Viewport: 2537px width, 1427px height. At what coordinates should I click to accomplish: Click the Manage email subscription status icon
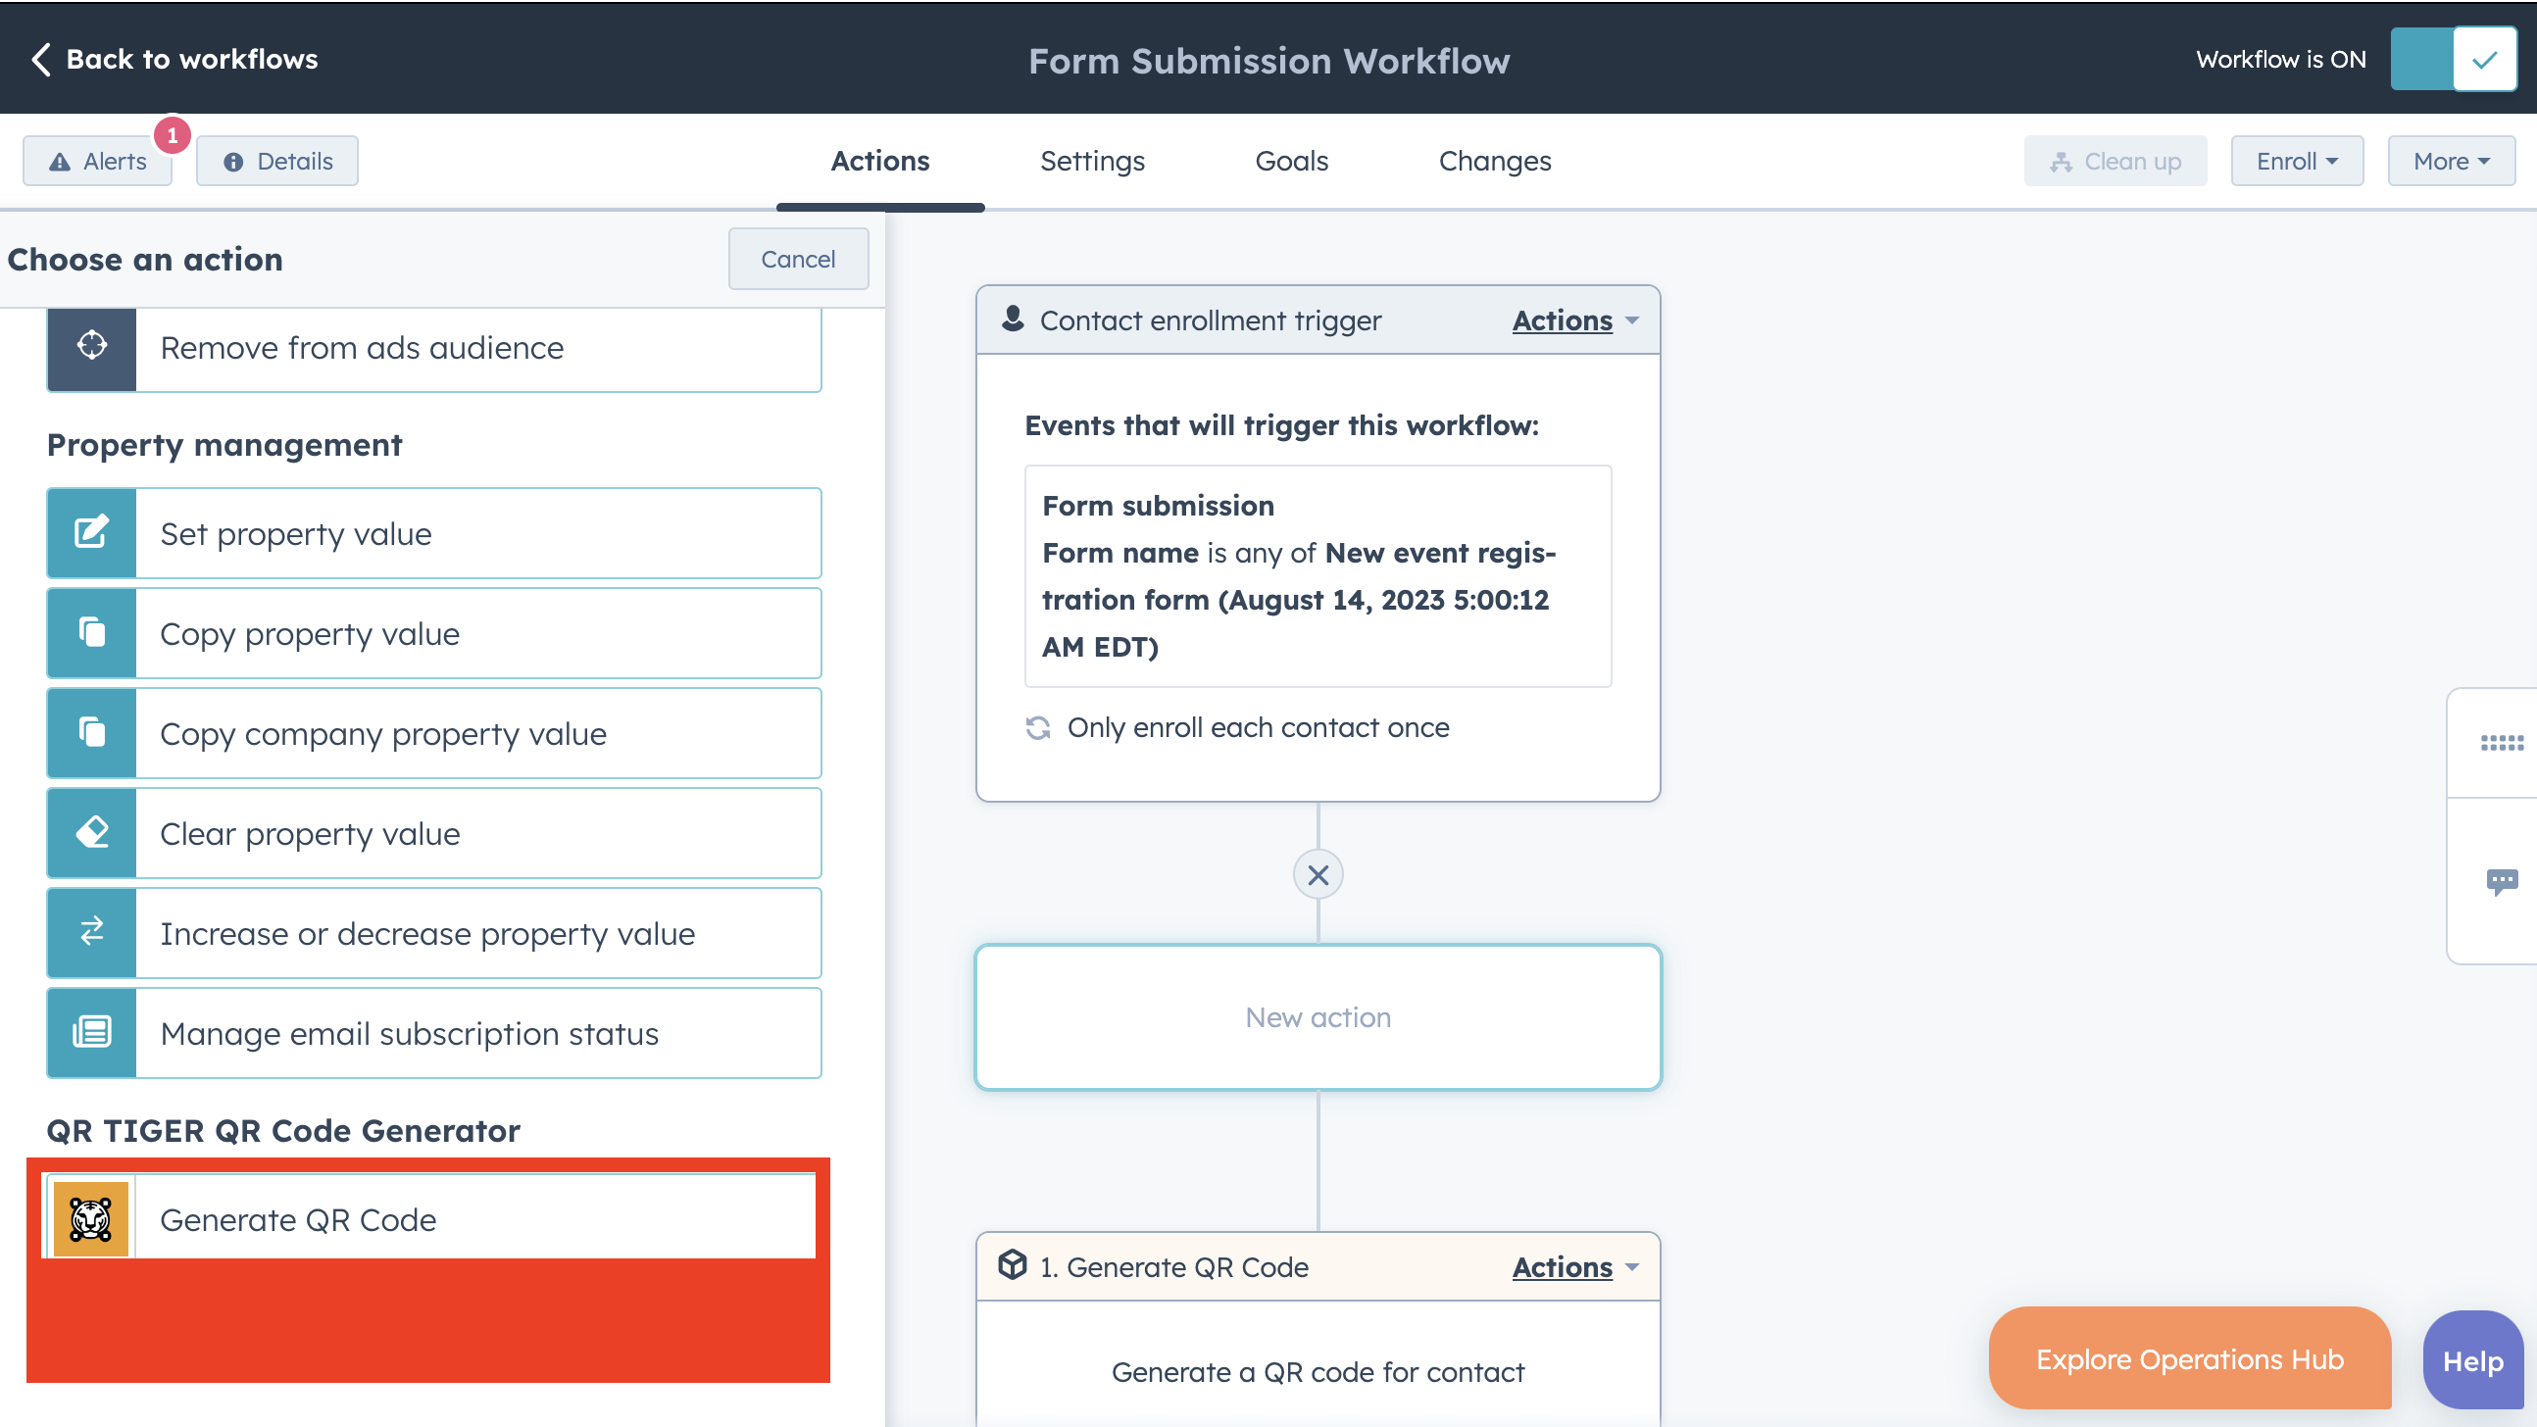(90, 1033)
